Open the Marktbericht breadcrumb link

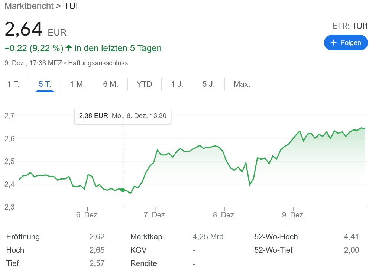click(x=29, y=6)
